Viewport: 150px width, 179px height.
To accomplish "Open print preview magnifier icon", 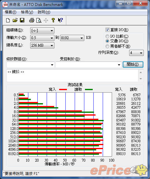I will (39, 21).
